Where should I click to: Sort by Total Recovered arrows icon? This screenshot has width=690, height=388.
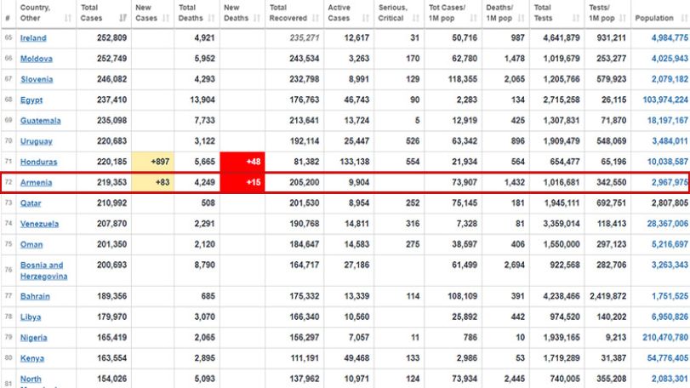pos(316,18)
